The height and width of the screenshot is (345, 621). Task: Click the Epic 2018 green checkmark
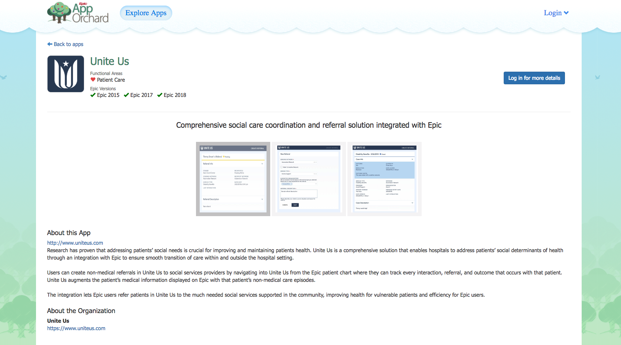(160, 95)
